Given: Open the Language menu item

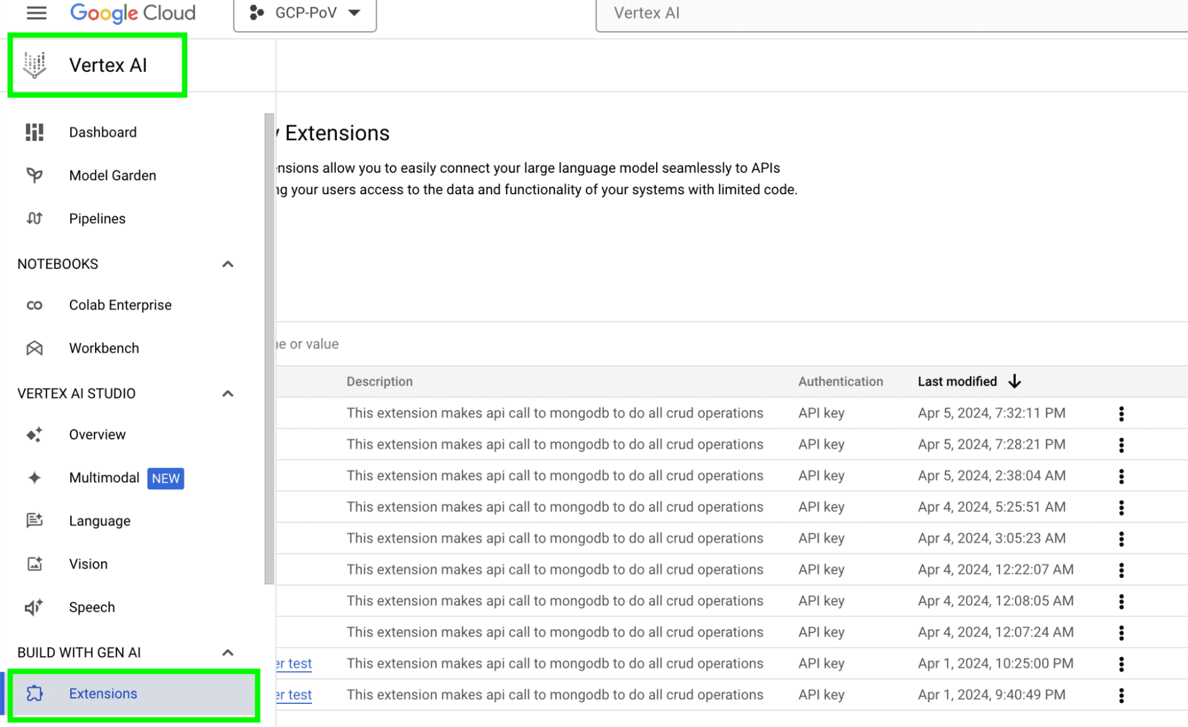Looking at the screenshot, I should [x=99, y=521].
